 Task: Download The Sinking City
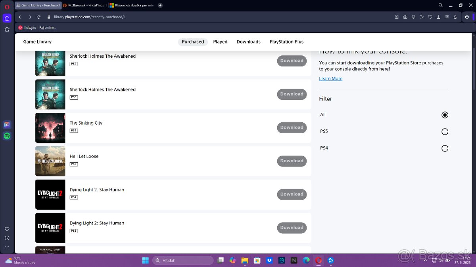pyautogui.click(x=292, y=128)
